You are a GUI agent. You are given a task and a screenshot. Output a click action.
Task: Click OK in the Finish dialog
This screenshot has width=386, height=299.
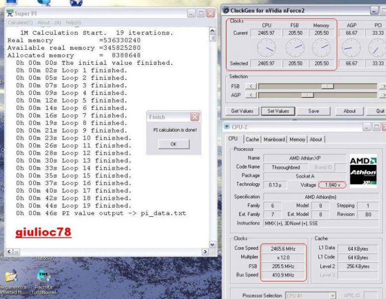click(x=174, y=144)
